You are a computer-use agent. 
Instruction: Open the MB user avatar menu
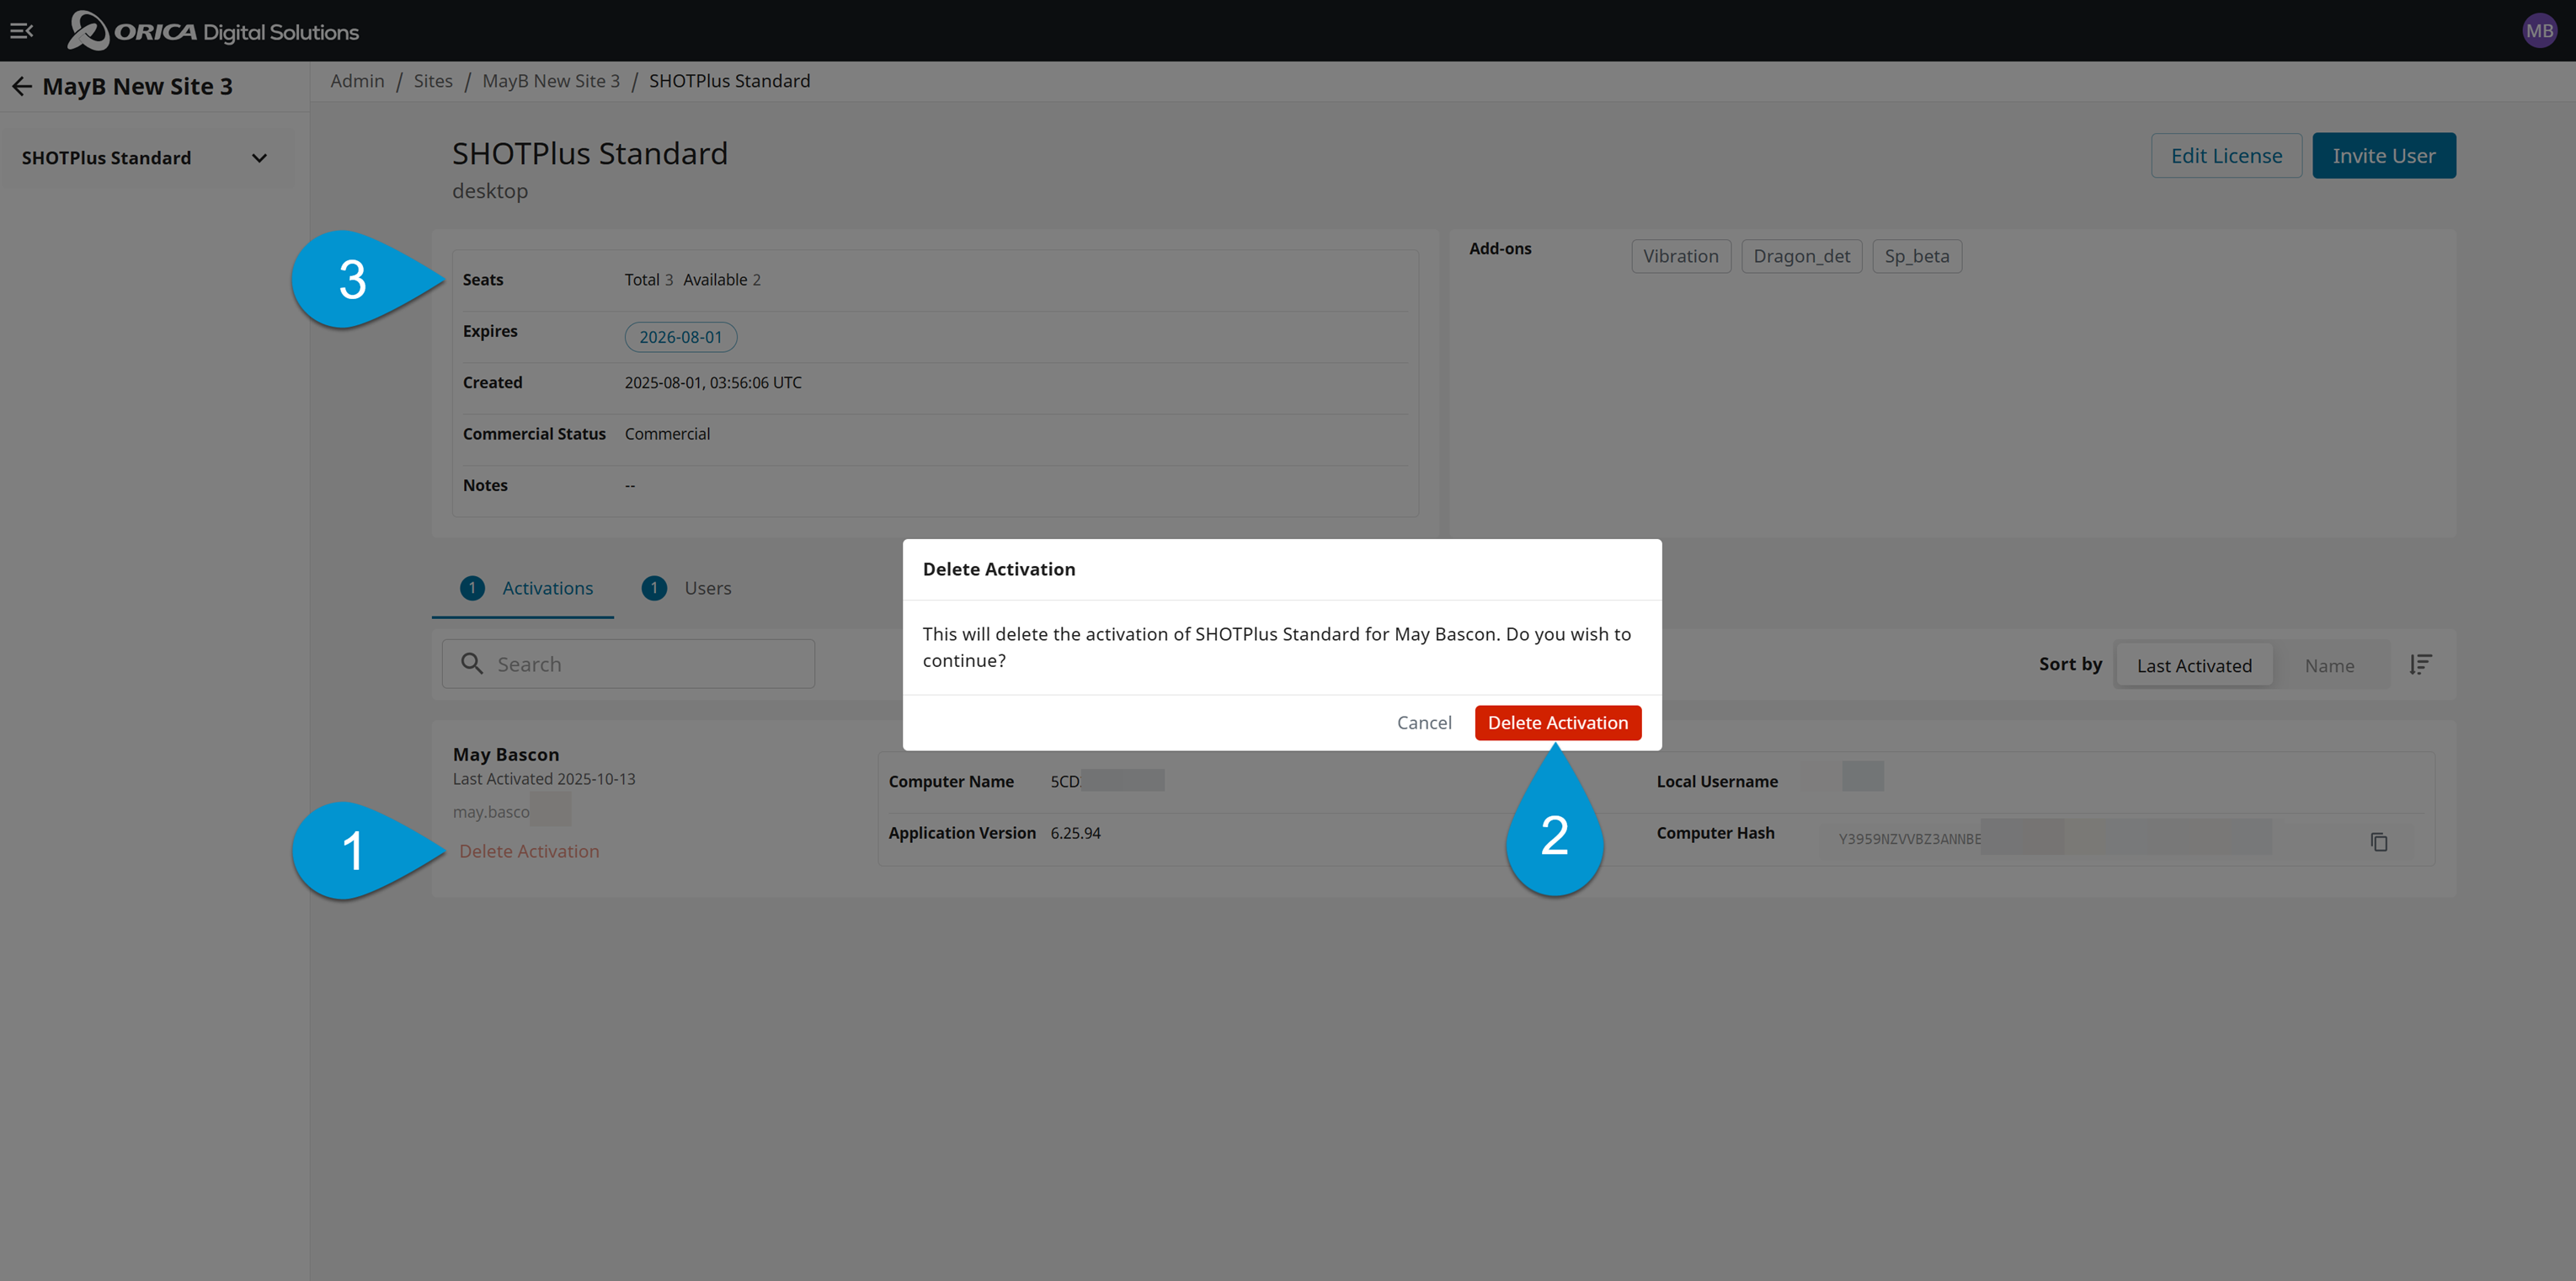point(2539,31)
